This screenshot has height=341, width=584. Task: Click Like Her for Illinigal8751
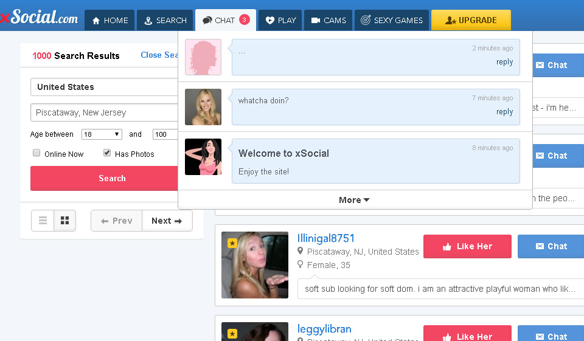click(467, 246)
